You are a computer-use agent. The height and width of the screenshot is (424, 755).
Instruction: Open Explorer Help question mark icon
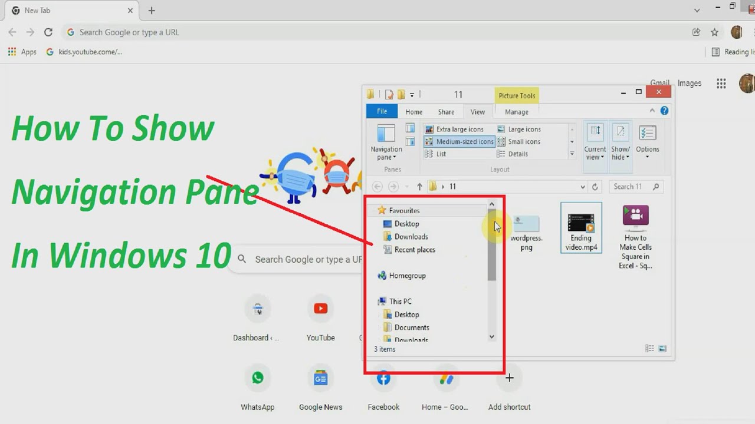coord(664,111)
